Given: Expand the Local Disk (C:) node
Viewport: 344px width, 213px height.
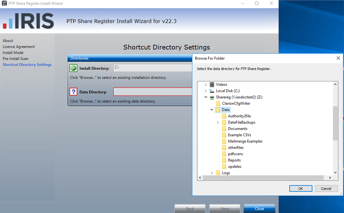Looking at the screenshot, I should (206, 91).
